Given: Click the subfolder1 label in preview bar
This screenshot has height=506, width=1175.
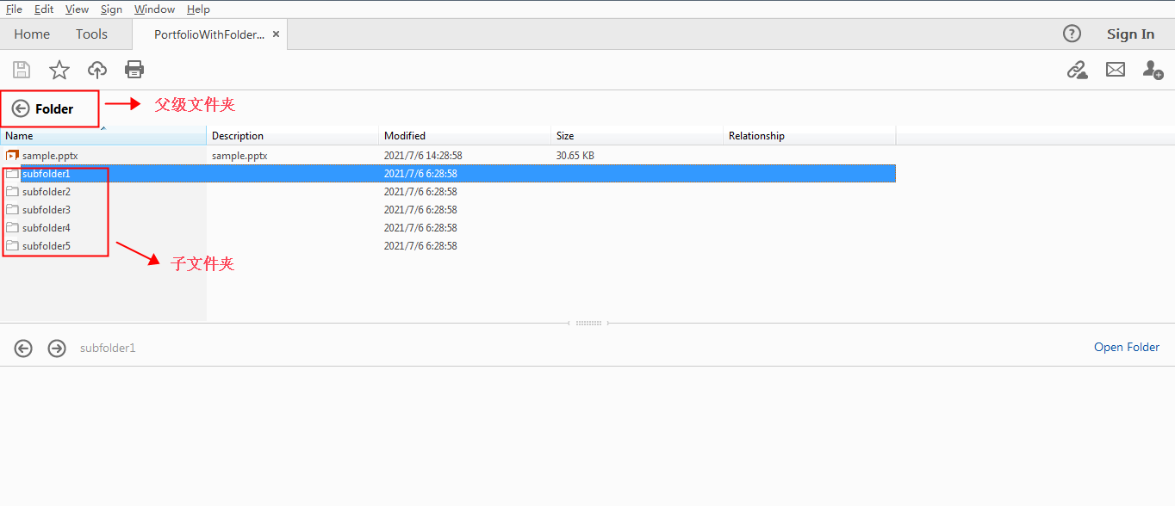Looking at the screenshot, I should [x=108, y=349].
